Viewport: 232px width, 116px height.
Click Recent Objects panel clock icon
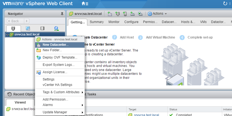click(10, 94)
